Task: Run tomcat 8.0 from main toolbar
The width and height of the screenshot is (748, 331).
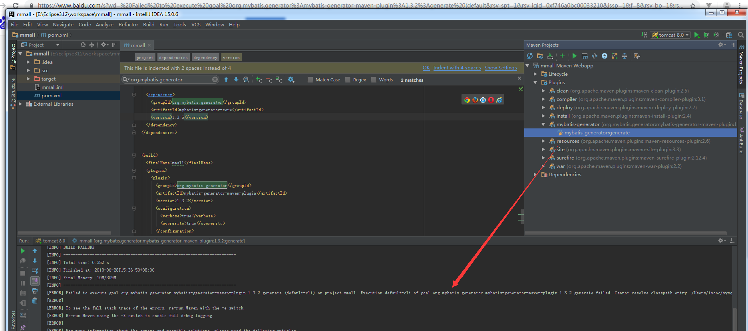Action: [x=696, y=35]
